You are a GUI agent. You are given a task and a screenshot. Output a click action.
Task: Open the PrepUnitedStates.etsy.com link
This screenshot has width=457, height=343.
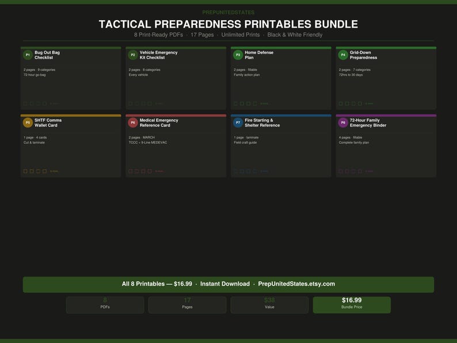[296, 284]
